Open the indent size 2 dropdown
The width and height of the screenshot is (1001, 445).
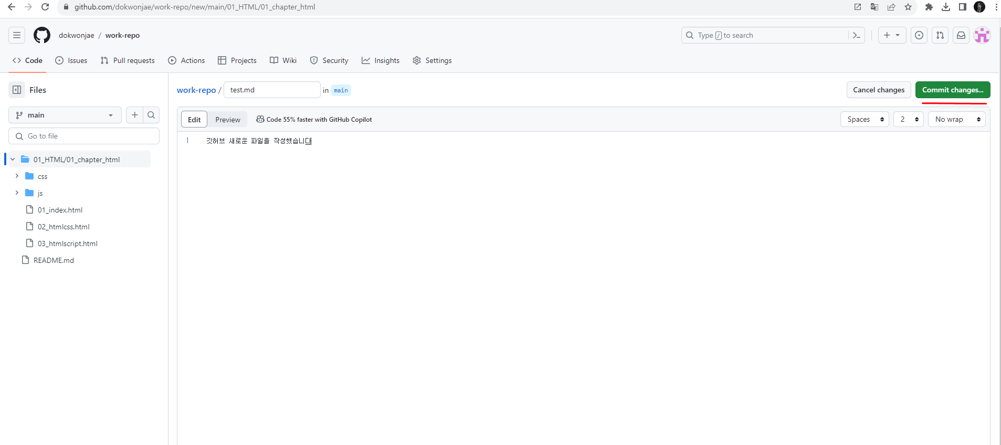pos(909,119)
